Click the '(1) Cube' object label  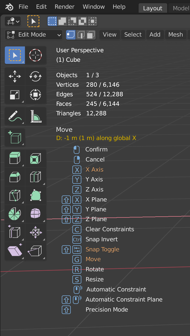tap(68, 60)
